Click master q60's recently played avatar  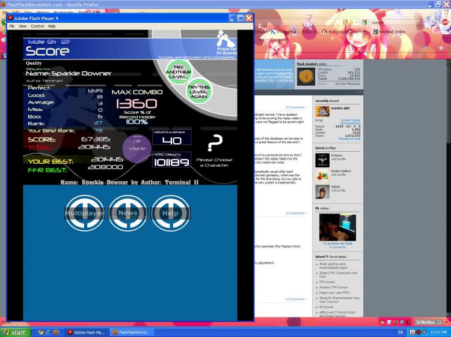pos(322,112)
